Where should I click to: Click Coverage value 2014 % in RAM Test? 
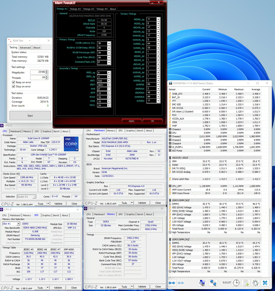(44, 102)
